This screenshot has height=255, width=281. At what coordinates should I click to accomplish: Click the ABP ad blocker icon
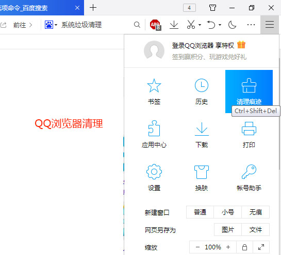[x=155, y=25]
